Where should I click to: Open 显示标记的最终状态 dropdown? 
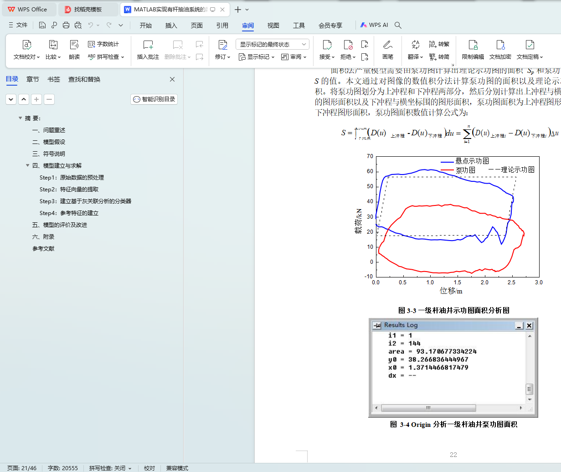(x=273, y=44)
